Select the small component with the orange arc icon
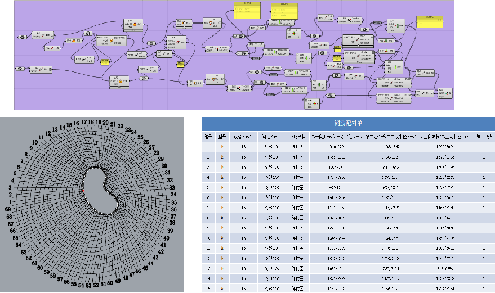Image resolution: width=495 pixels, height=293 pixels. (74, 40)
